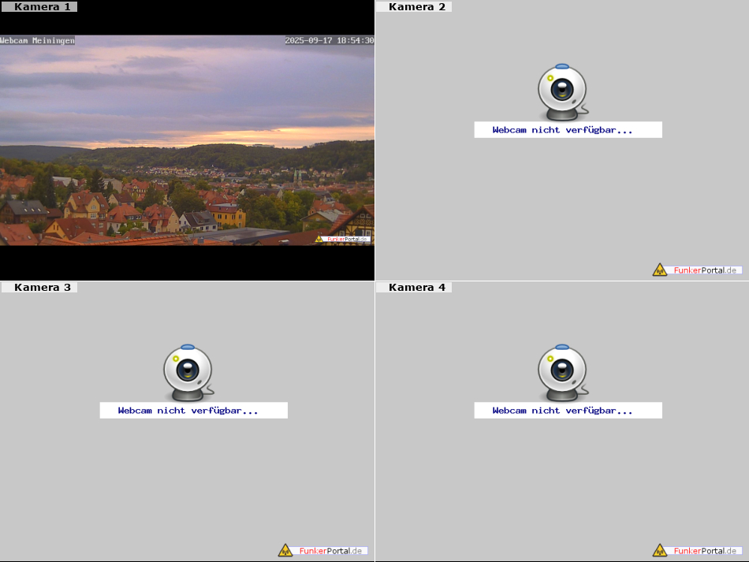The height and width of the screenshot is (562, 749).
Task: Click the warning triangle logo in Kamera 3
Action: point(285,551)
